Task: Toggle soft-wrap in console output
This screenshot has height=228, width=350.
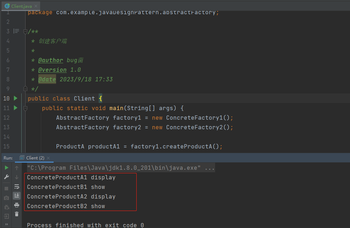Action: pos(17,186)
